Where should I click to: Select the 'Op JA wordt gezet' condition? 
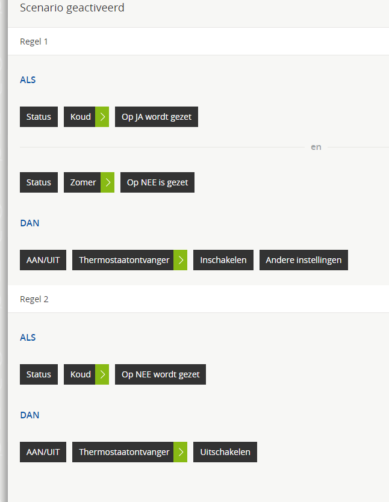point(157,117)
